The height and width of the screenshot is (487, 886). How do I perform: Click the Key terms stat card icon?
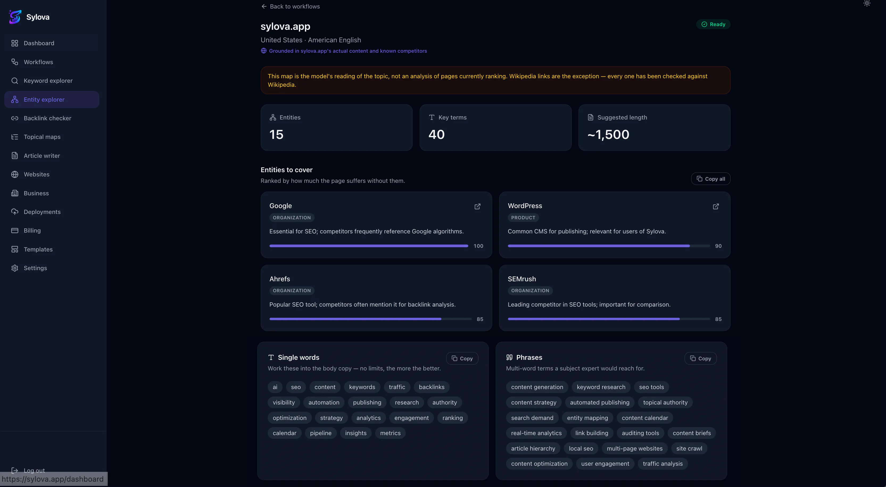click(432, 117)
